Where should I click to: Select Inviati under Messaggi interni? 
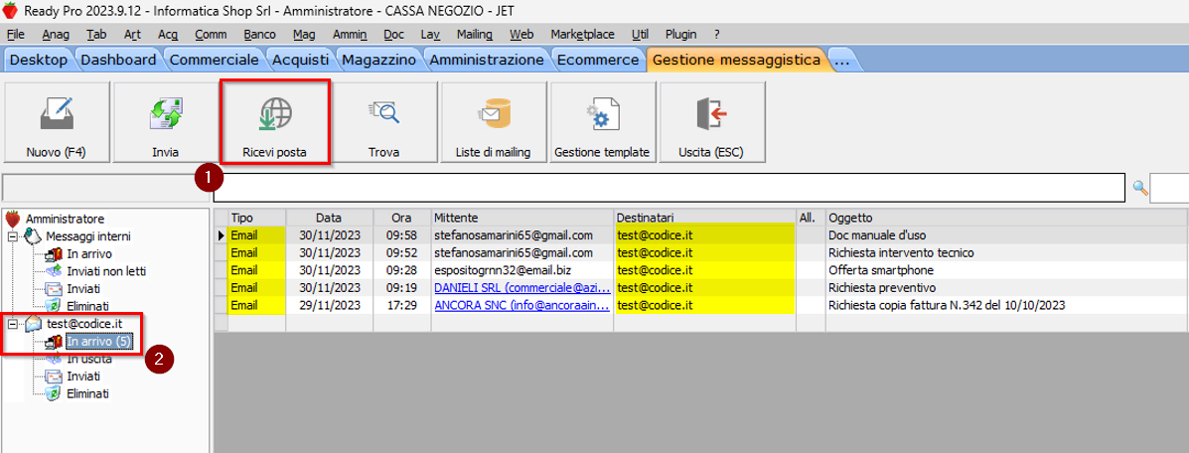[83, 288]
